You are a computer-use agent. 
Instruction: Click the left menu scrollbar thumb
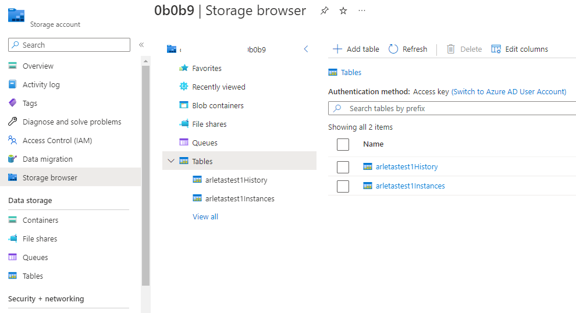coord(145,176)
